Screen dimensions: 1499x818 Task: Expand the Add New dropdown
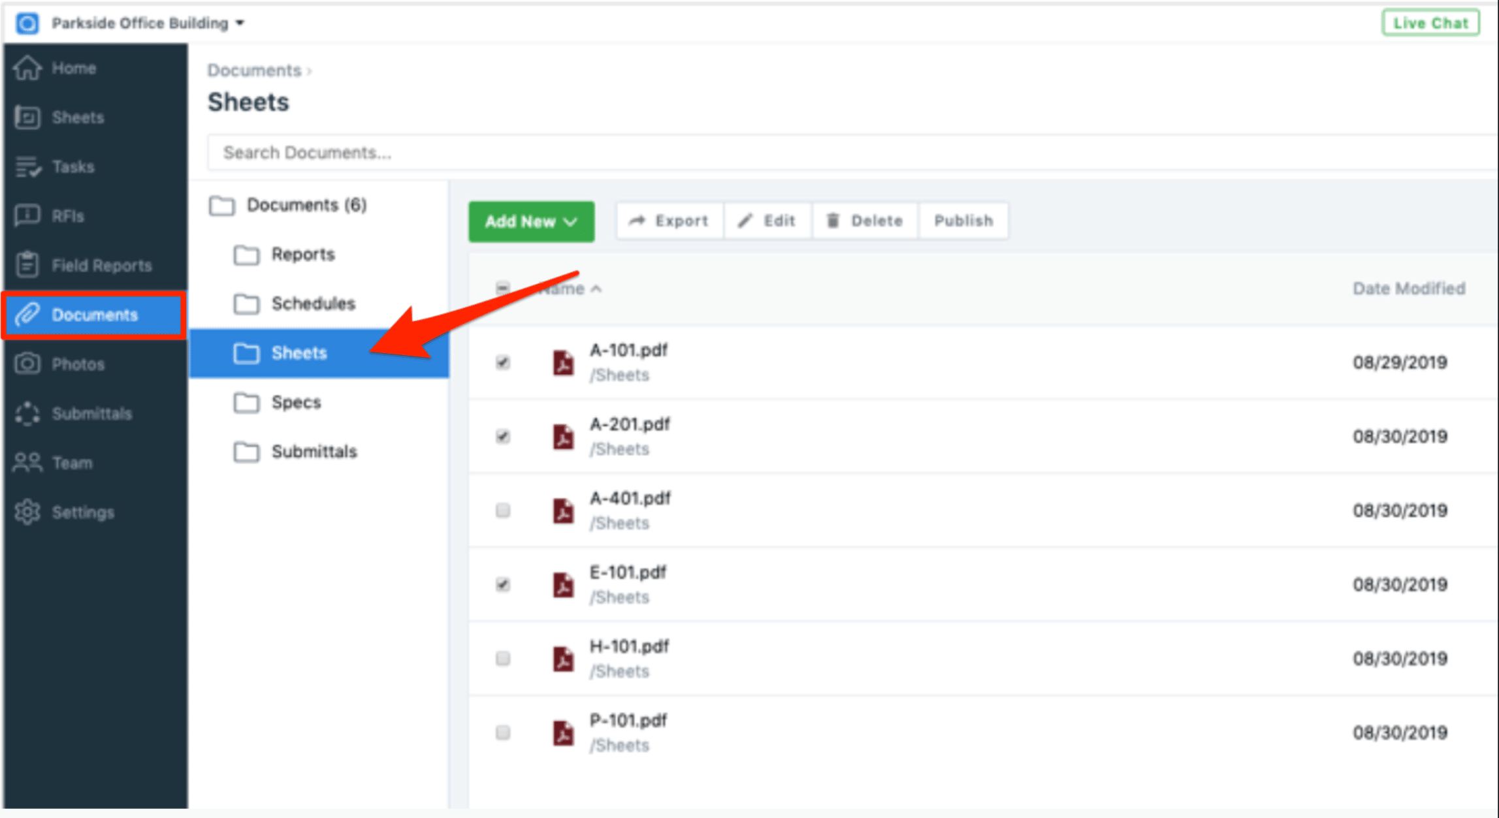[x=531, y=221]
